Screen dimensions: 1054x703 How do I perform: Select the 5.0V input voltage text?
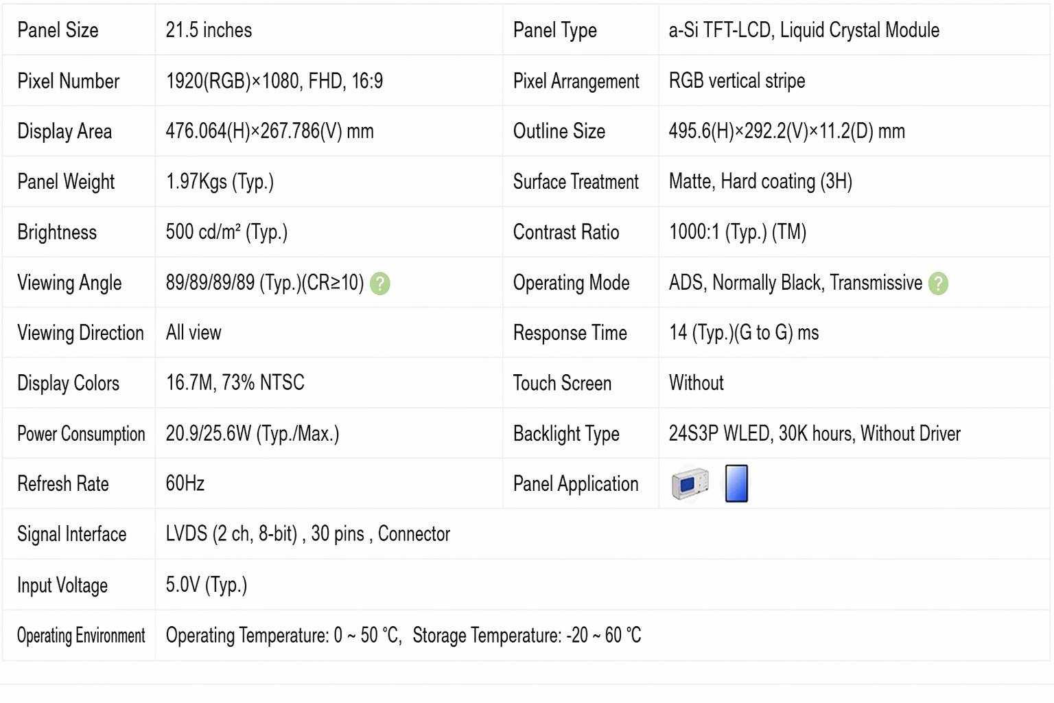point(207,585)
